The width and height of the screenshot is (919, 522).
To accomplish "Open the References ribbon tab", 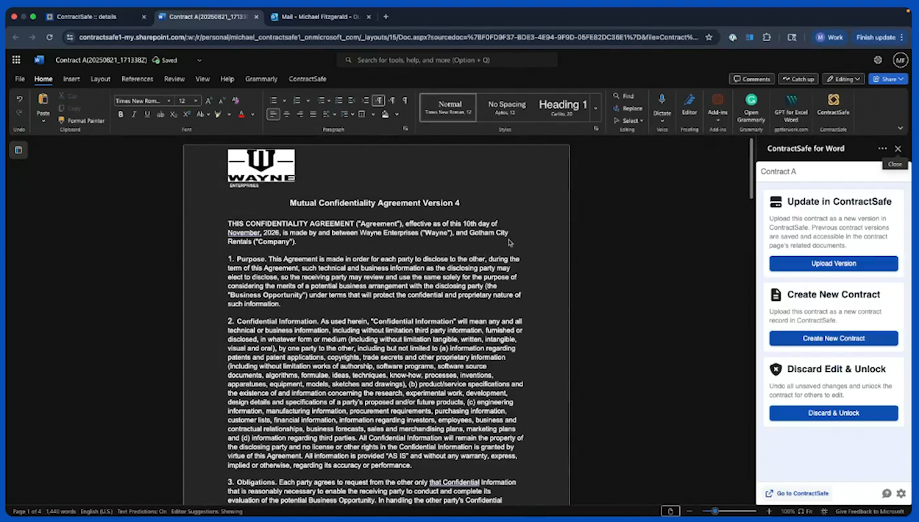I will (137, 79).
